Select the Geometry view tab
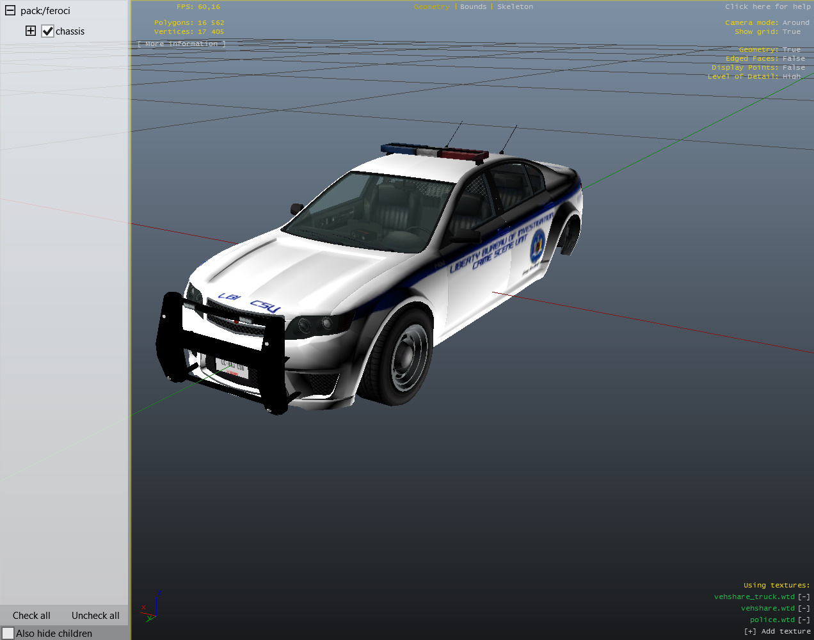814x640 pixels. coord(431,7)
